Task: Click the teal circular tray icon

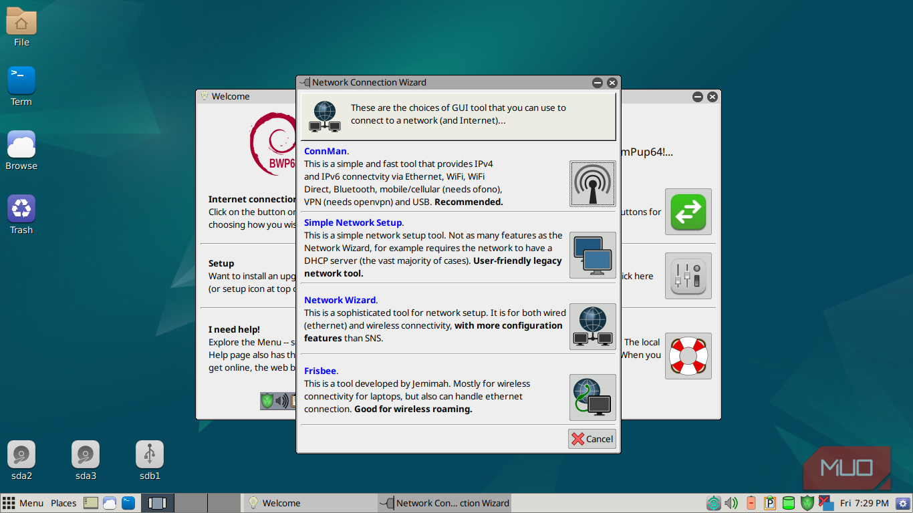Action: coord(714,503)
